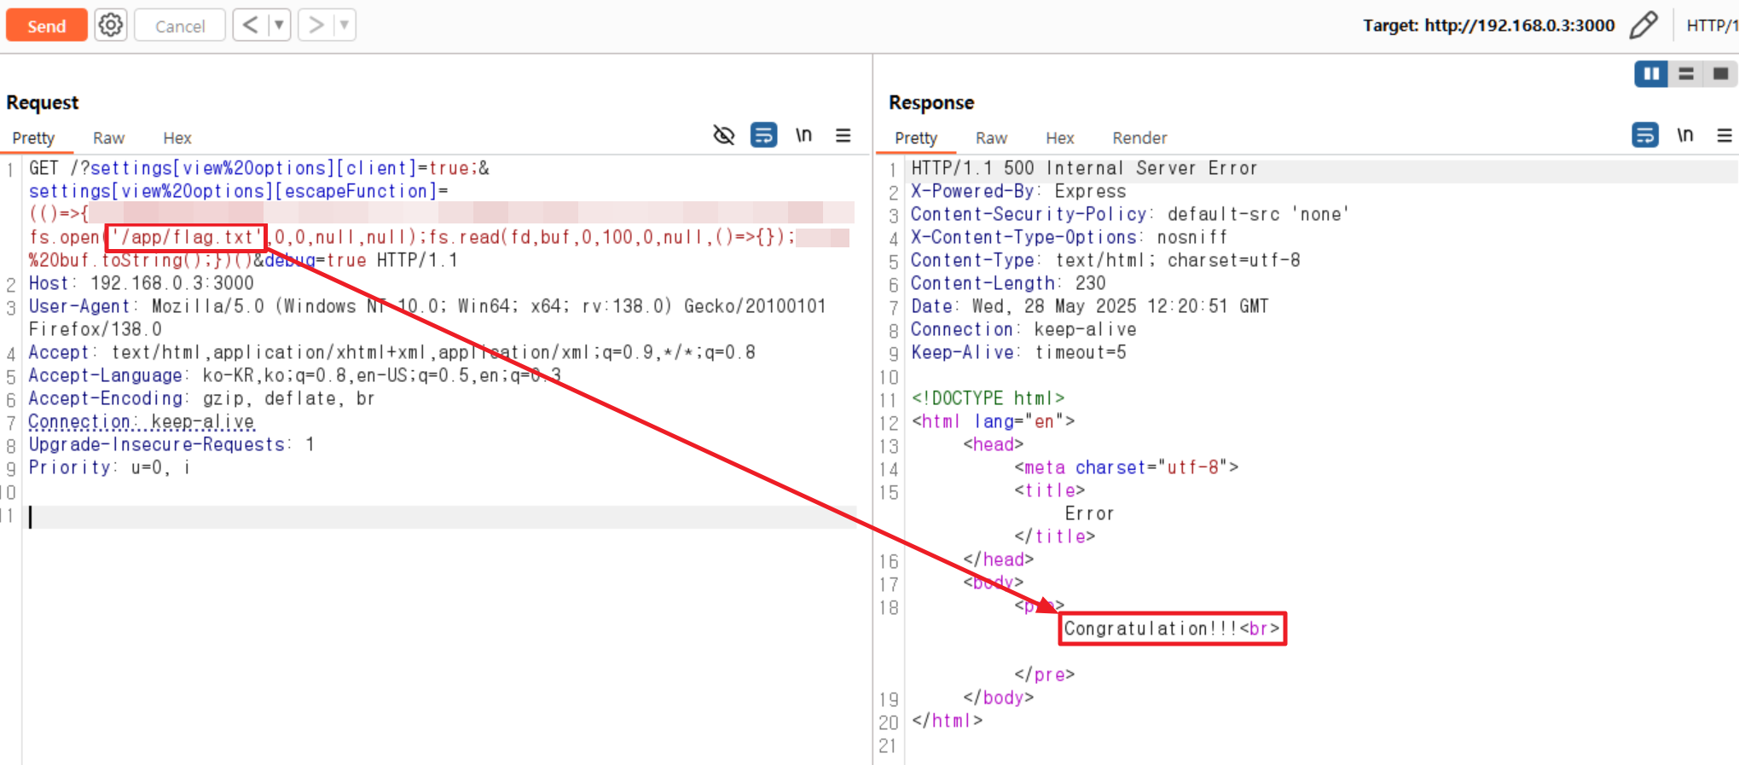The height and width of the screenshot is (765, 1739).
Task: Toggle show newlines \n in Response panel
Action: [x=1684, y=135]
